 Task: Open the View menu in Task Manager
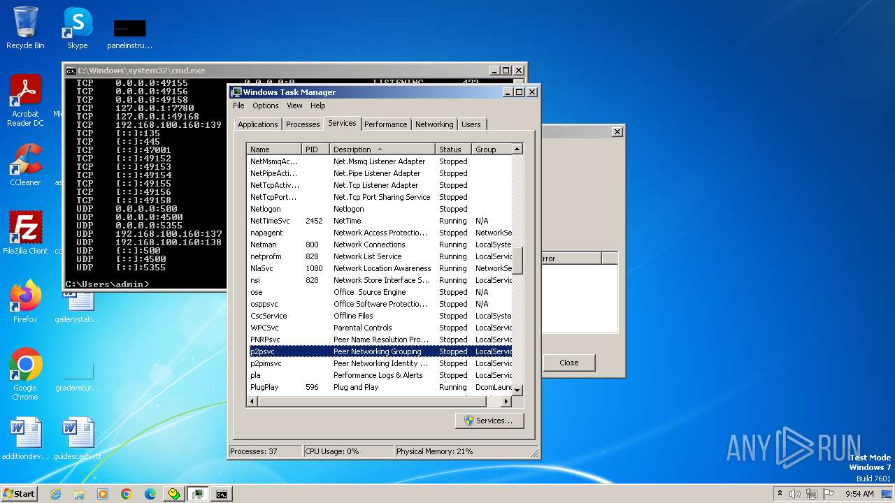coord(294,105)
